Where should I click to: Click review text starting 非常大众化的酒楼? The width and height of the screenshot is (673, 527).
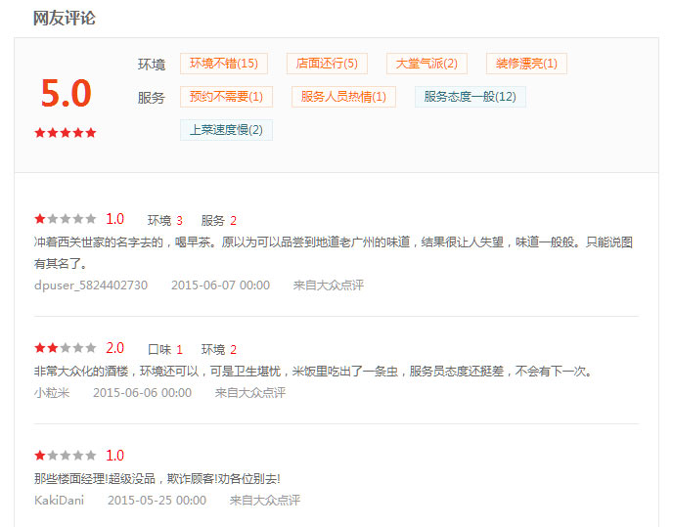click(x=313, y=372)
